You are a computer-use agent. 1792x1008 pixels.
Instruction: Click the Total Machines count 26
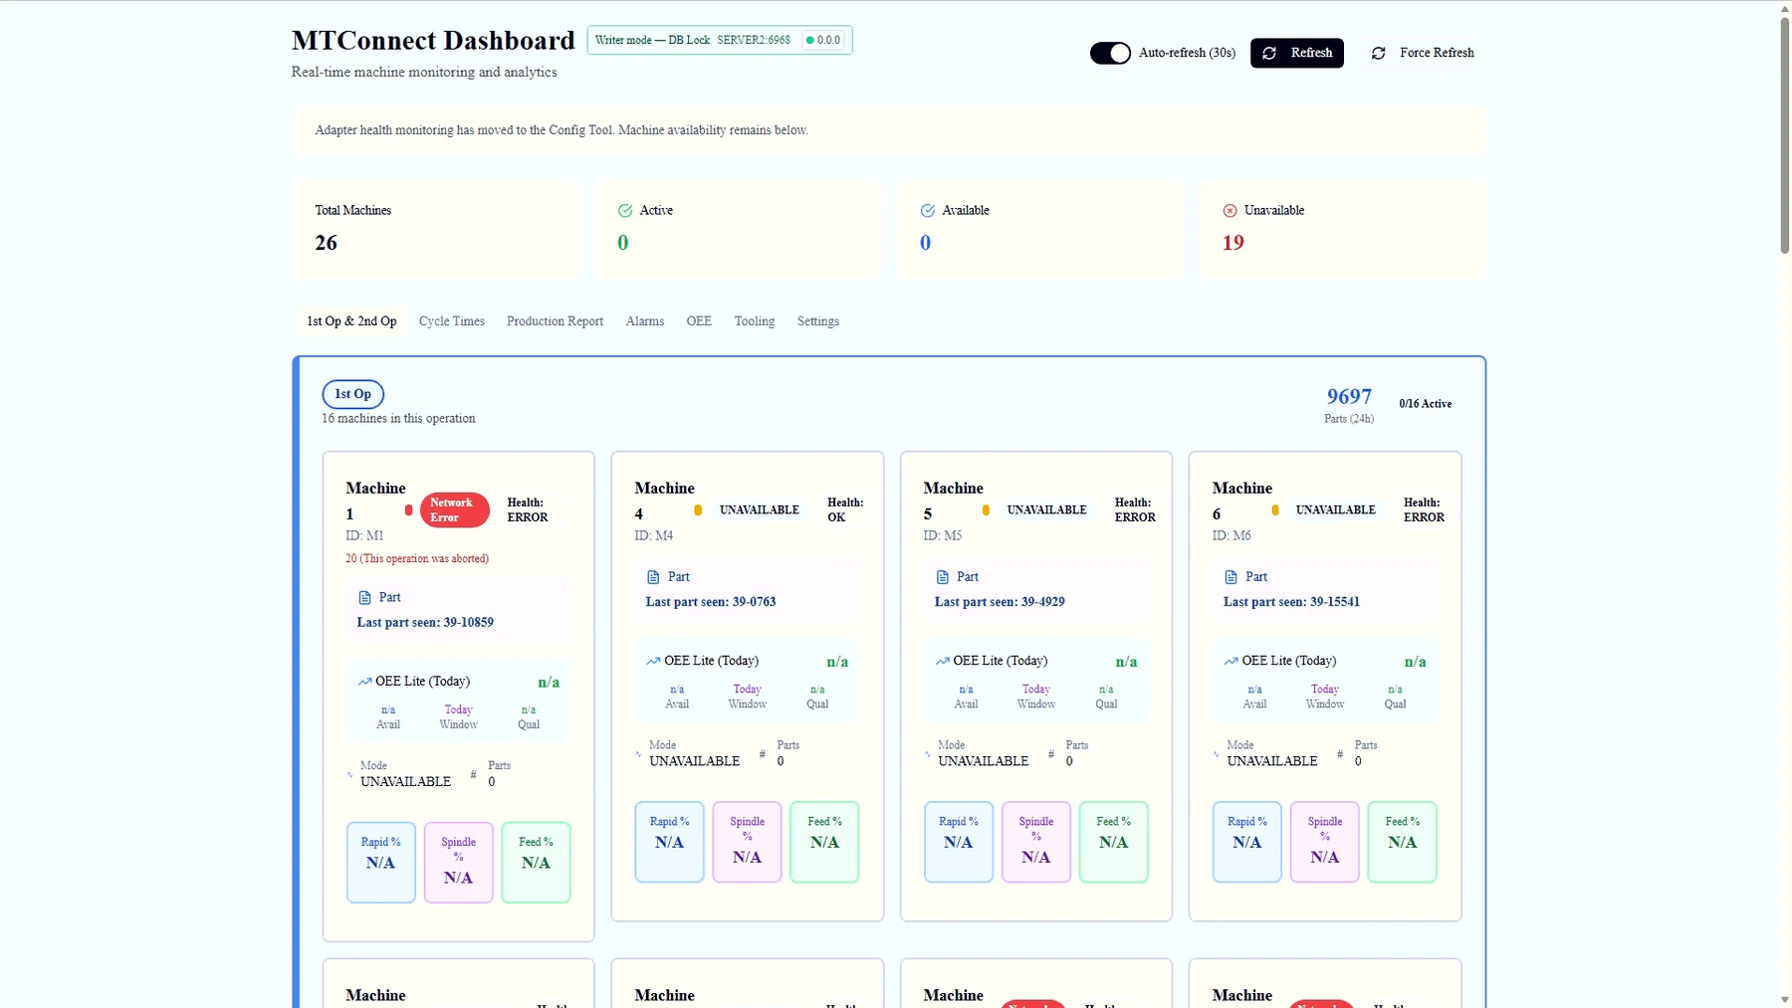point(327,243)
